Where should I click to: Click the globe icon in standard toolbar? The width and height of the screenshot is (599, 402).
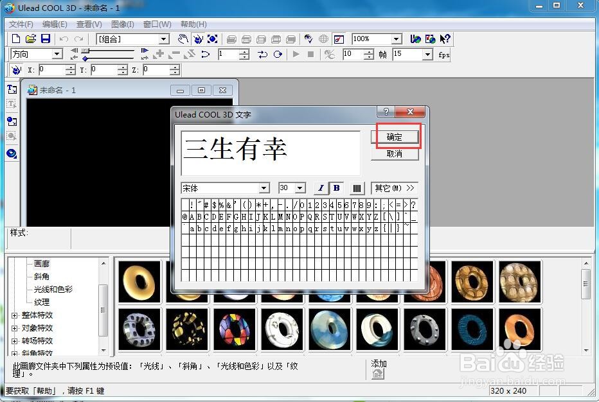tap(323, 39)
